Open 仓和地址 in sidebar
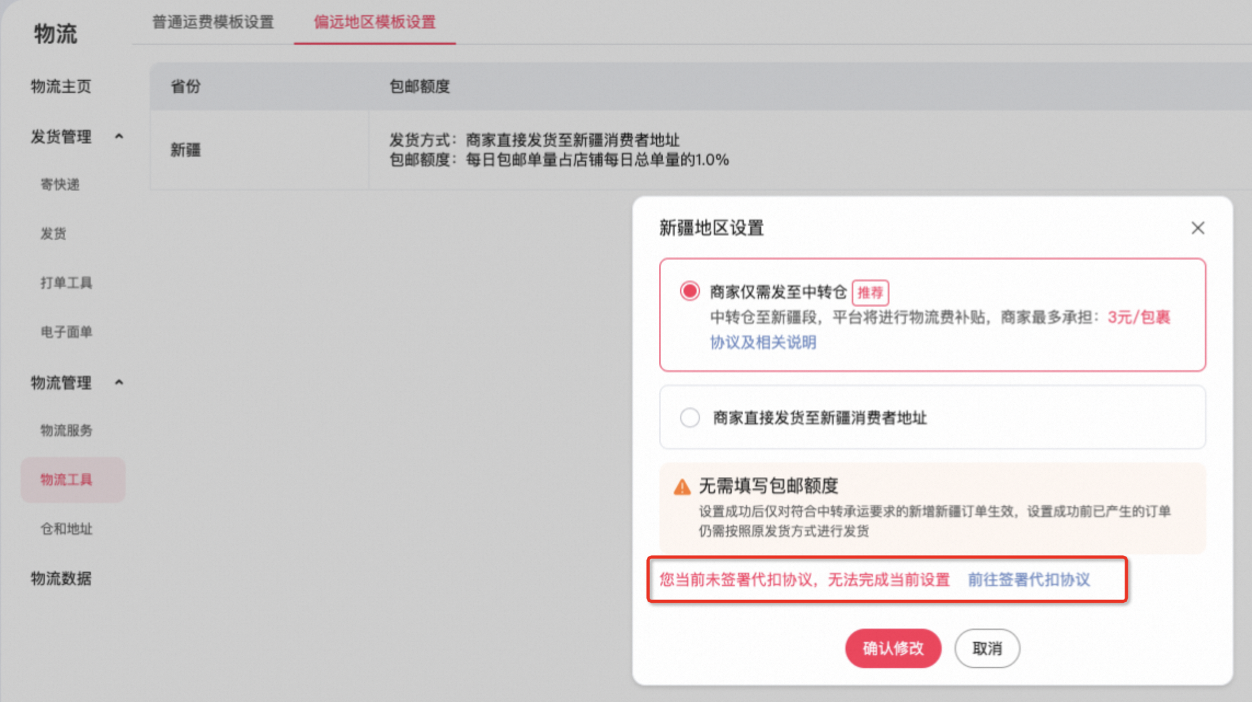The height and width of the screenshot is (702, 1252). (x=66, y=529)
